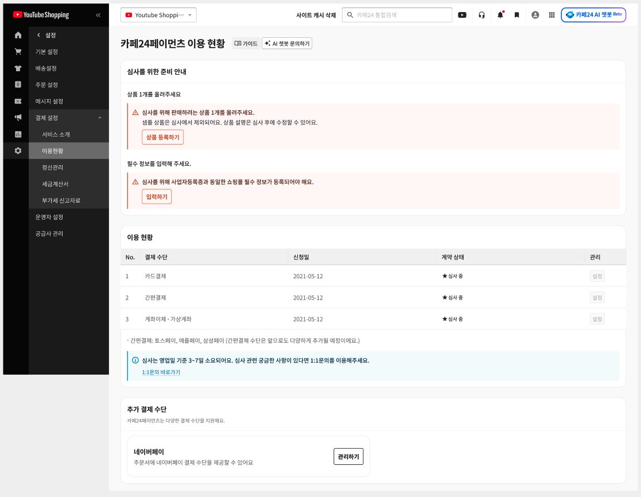Open the Youtube Shopping shop selector dropdown
This screenshot has height=497, width=641.
pyautogui.click(x=158, y=15)
